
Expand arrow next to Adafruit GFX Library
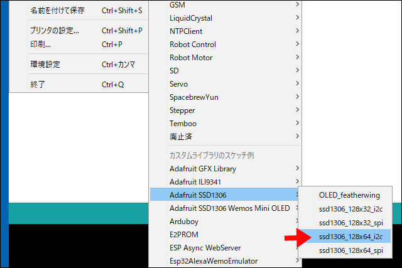[297, 168]
